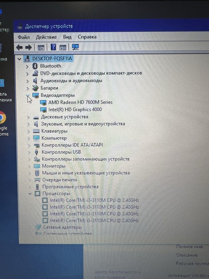Viewport: 209px width, 279px height.
Task: Expand DVD-дисководы и дисководы компакт-дисков
Action: [x=27, y=74]
